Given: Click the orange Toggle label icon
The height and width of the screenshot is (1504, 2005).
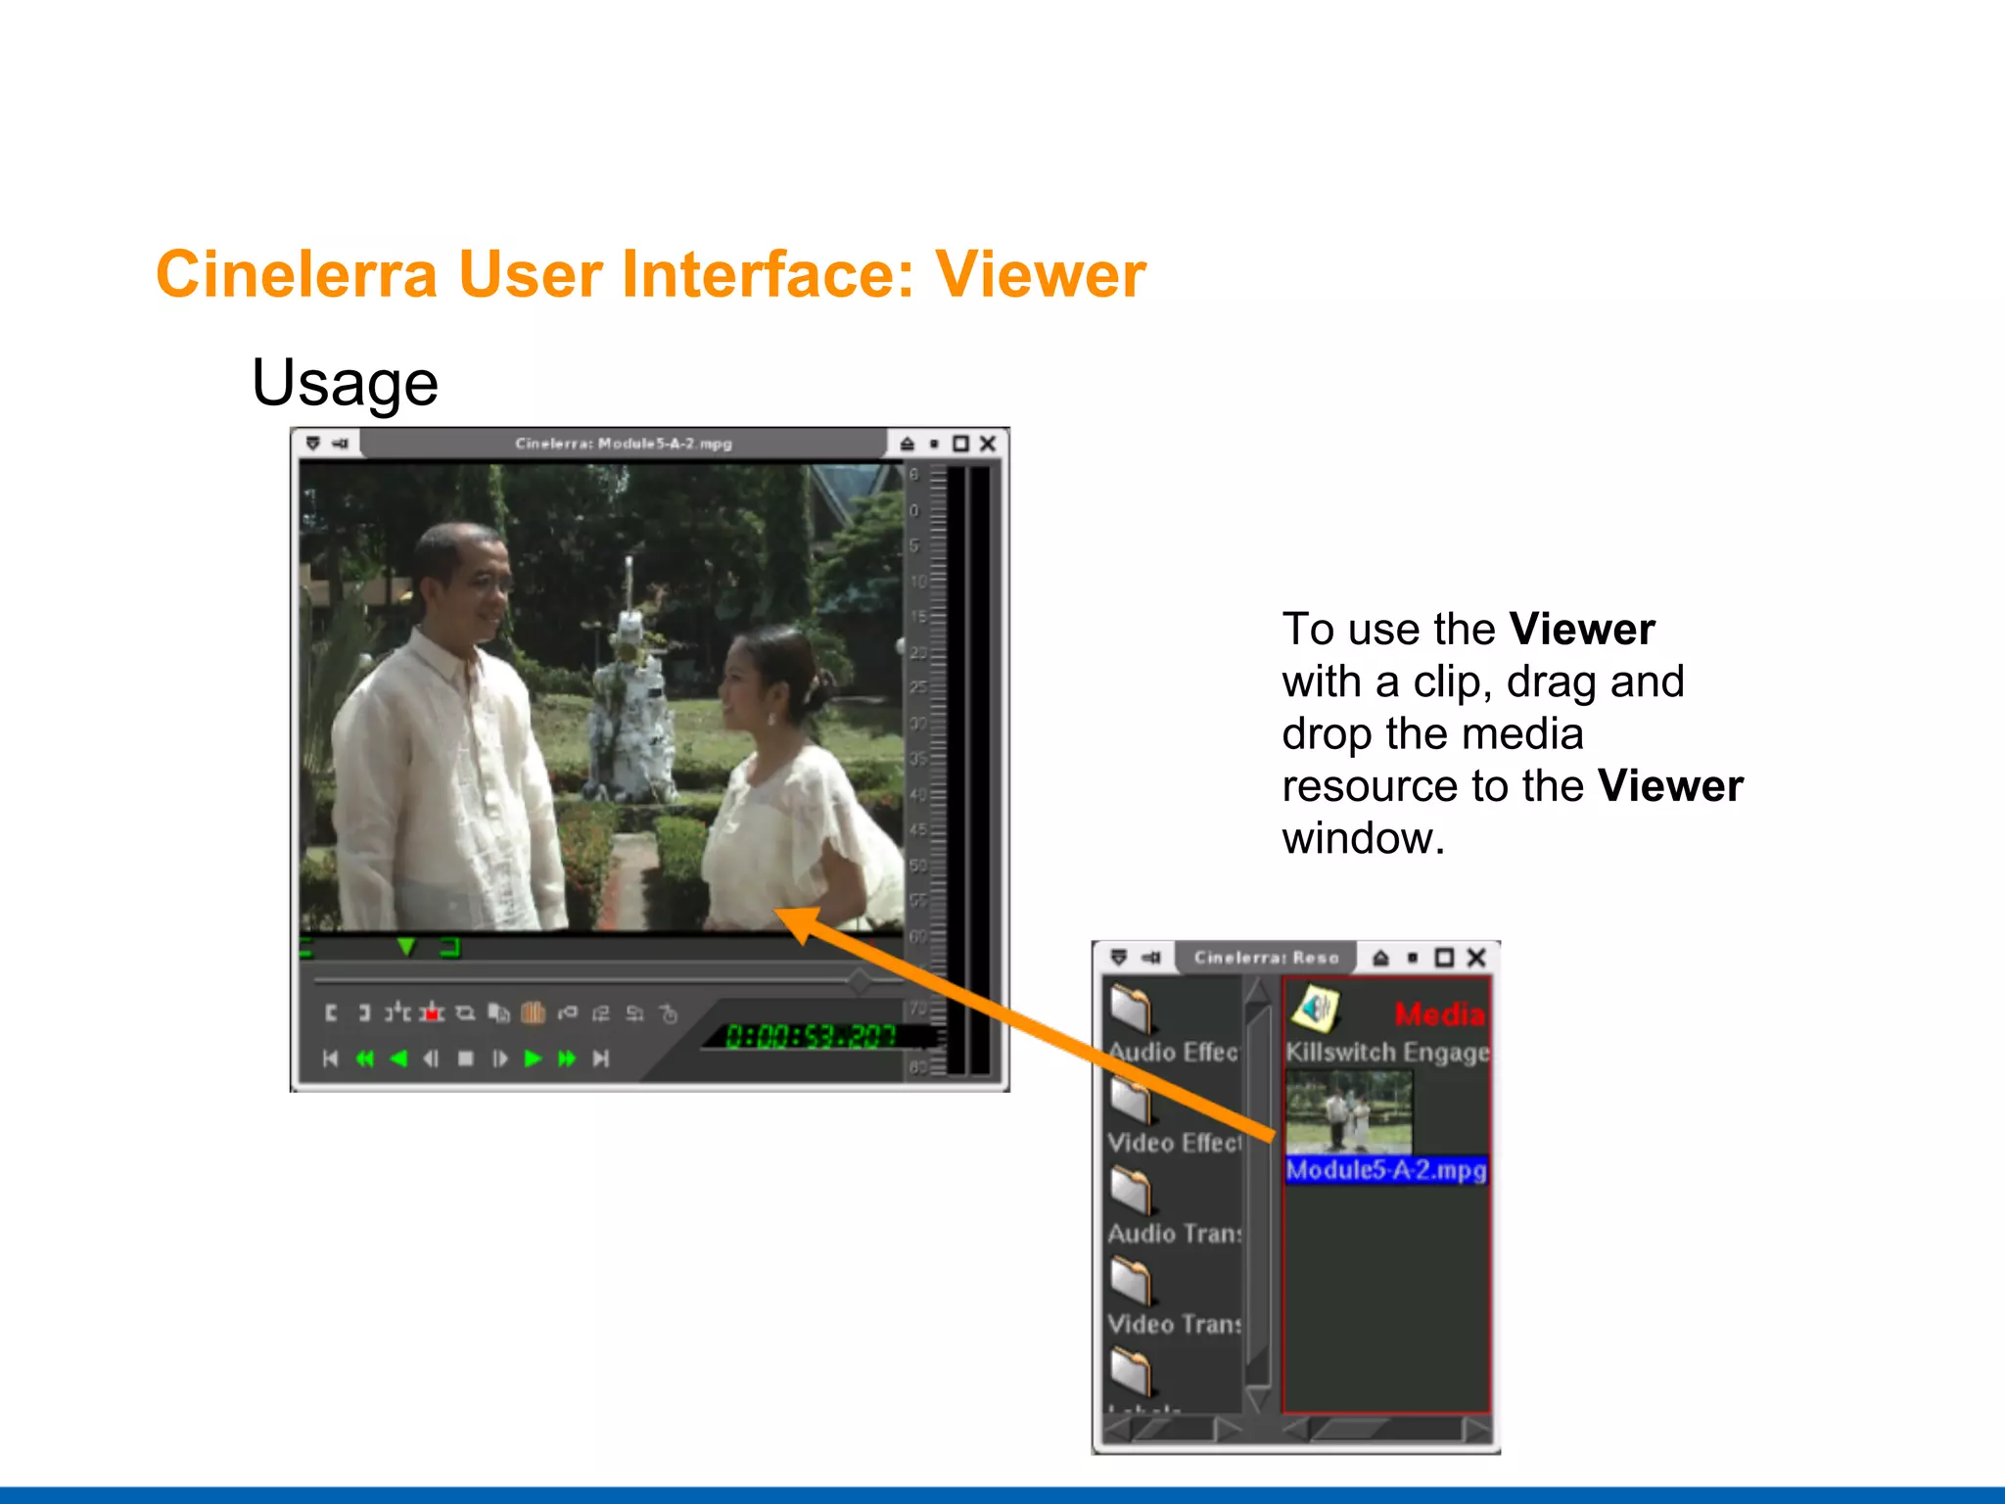Looking at the screenshot, I should (533, 1012).
